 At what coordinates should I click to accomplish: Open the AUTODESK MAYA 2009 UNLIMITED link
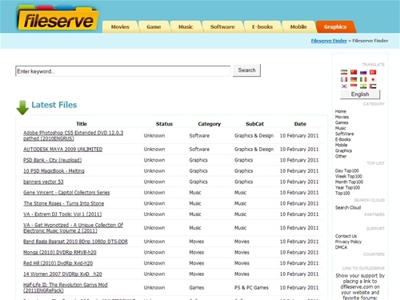[63, 150]
